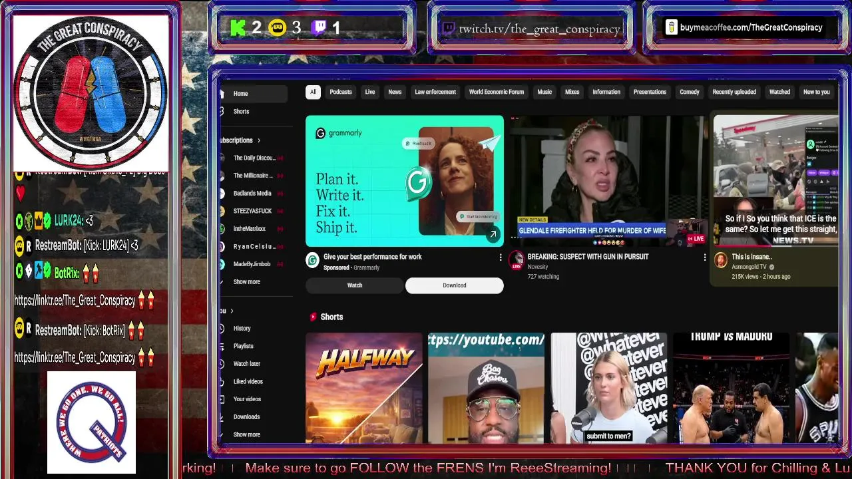Go to Home in YouTube sidebar
Screen dimensions: 852x479
coord(254,94)
